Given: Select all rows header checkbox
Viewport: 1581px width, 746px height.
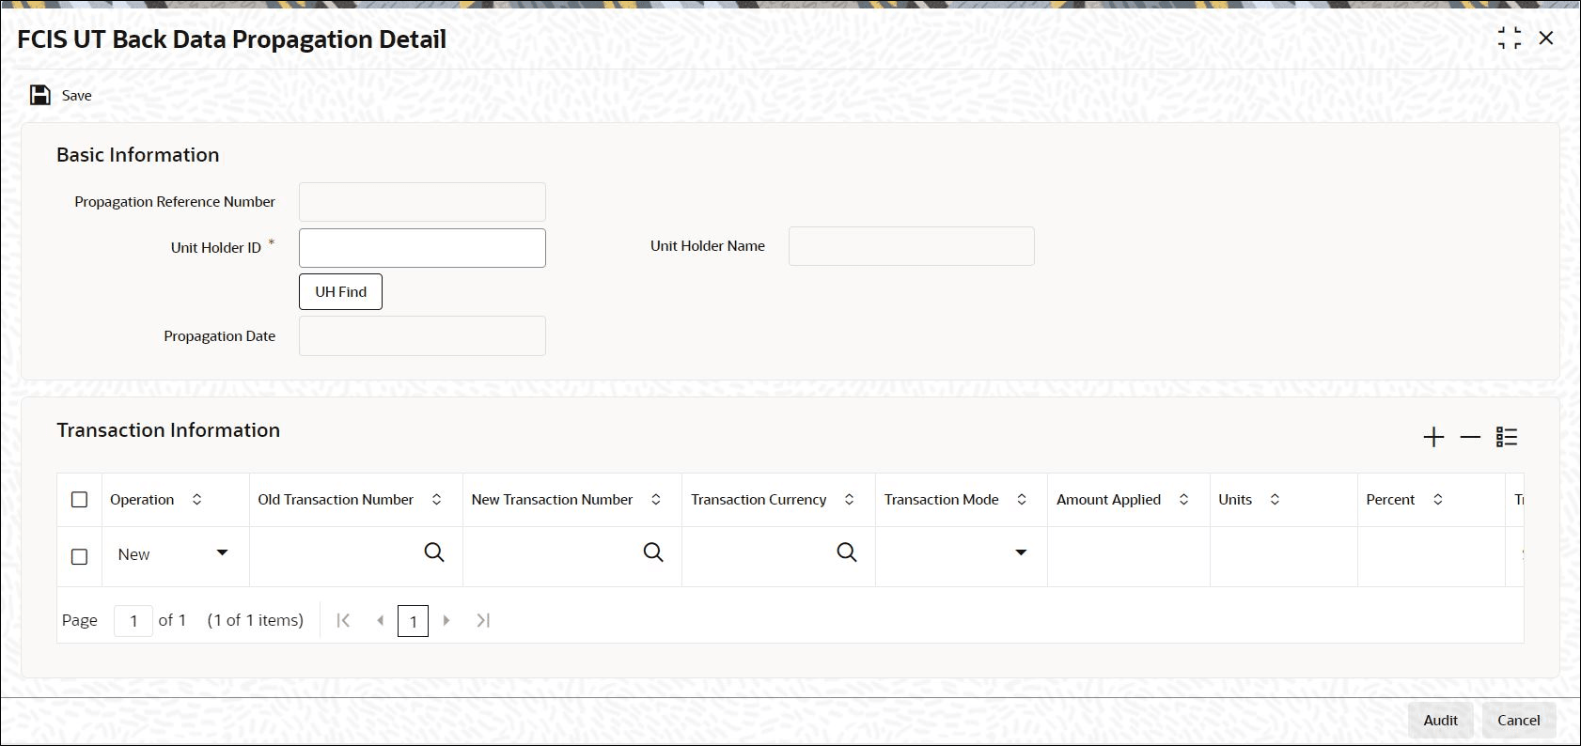Looking at the screenshot, I should point(80,500).
